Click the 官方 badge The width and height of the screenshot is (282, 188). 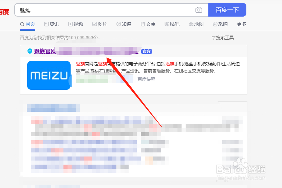click(147, 51)
